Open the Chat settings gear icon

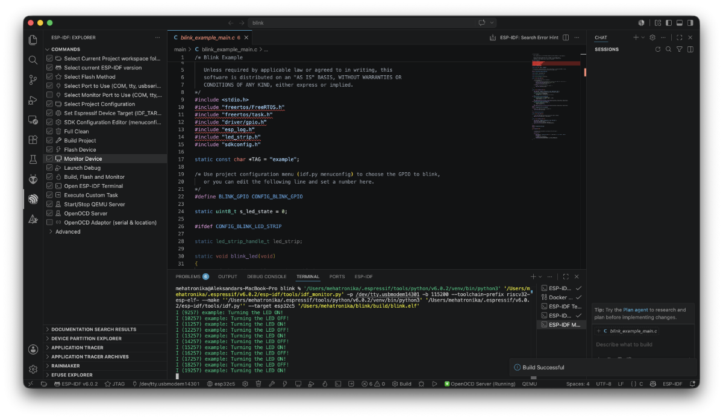(x=653, y=37)
